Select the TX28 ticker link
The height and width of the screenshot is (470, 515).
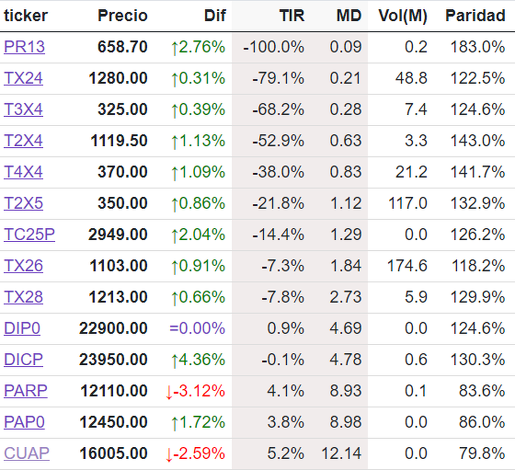pos(23,297)
